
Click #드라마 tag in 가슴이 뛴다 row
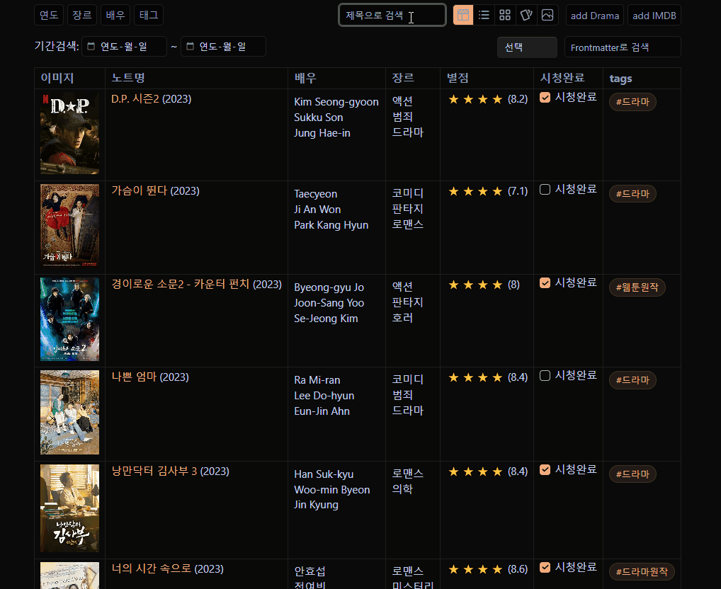click(x=632, y=194)
